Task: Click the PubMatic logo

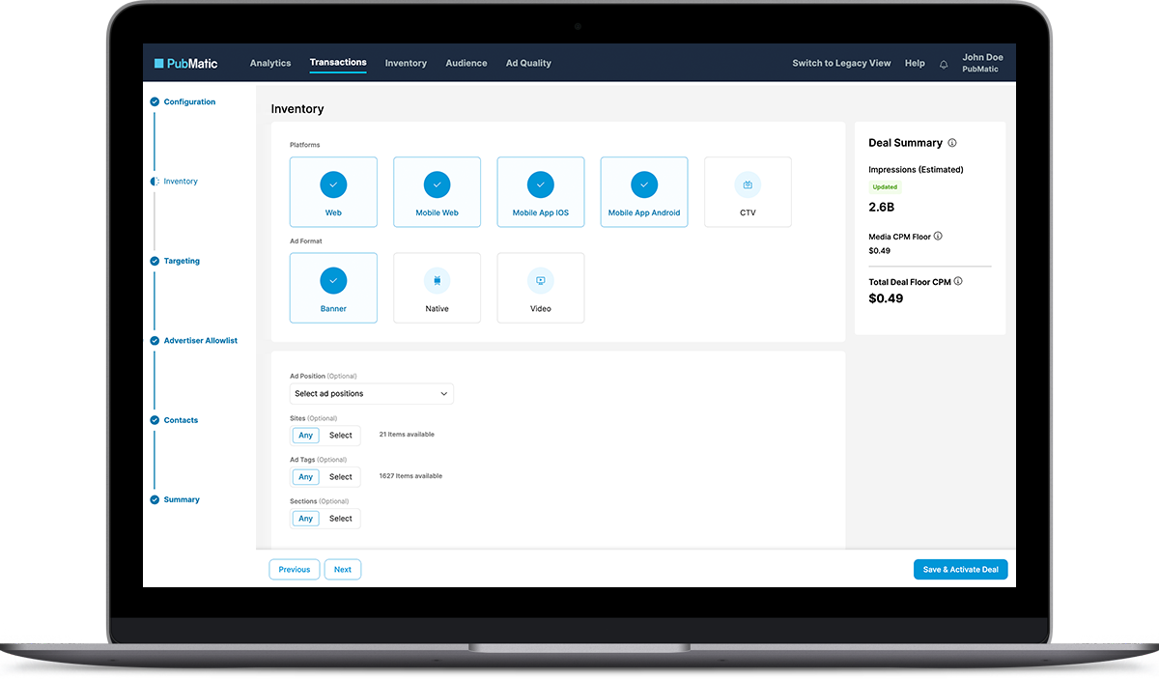Action: pos(186,64)
